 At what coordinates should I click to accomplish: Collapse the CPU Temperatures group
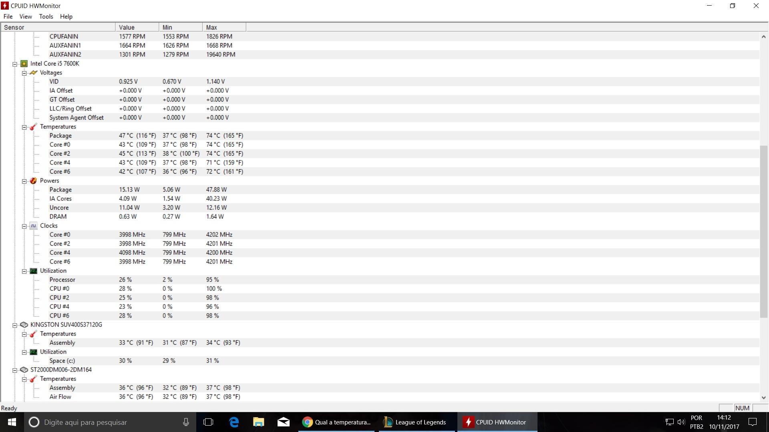[x=24, y=127]
